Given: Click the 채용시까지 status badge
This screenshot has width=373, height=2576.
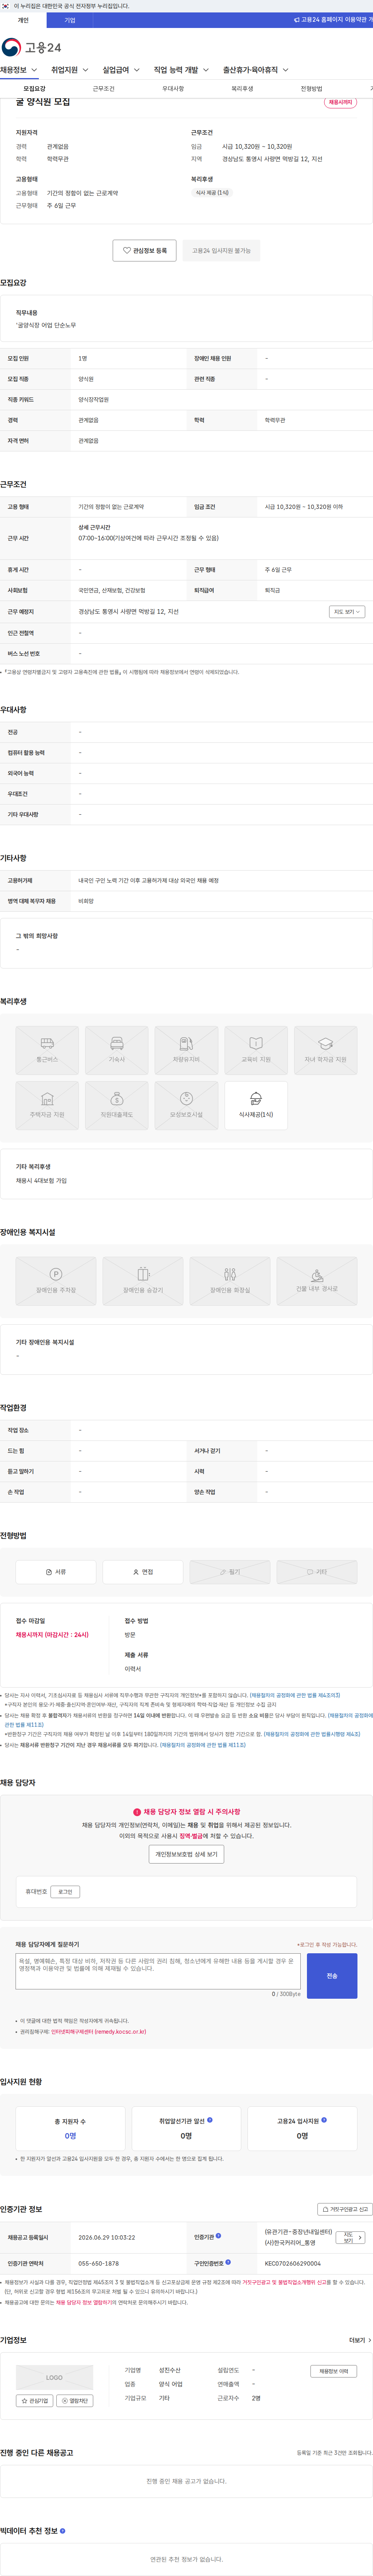Looking at the screenshot, I should tap(340, 102).
